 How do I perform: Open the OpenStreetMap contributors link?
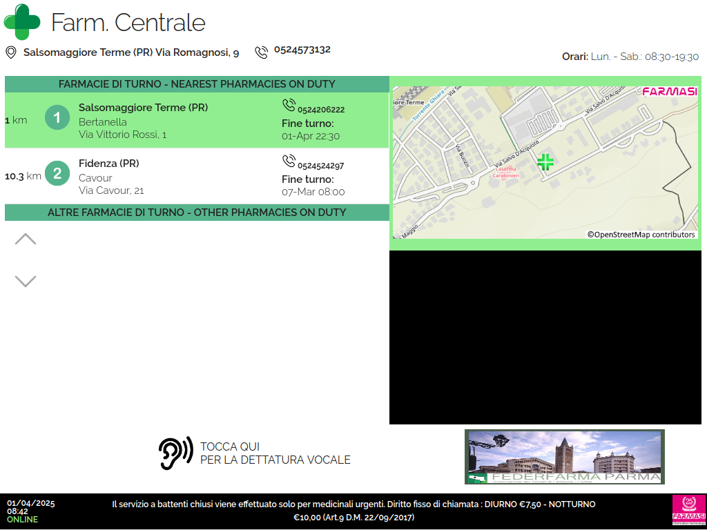[x=641, y=235]
